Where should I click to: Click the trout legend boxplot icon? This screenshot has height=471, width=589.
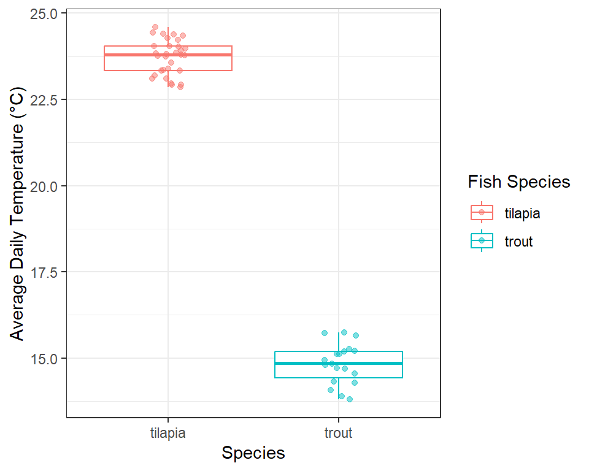click(482, 241)
